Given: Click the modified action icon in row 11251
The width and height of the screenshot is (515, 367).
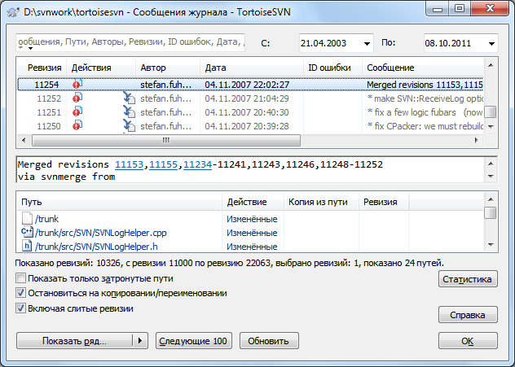Looking at the screenshot, I should 77,111.
